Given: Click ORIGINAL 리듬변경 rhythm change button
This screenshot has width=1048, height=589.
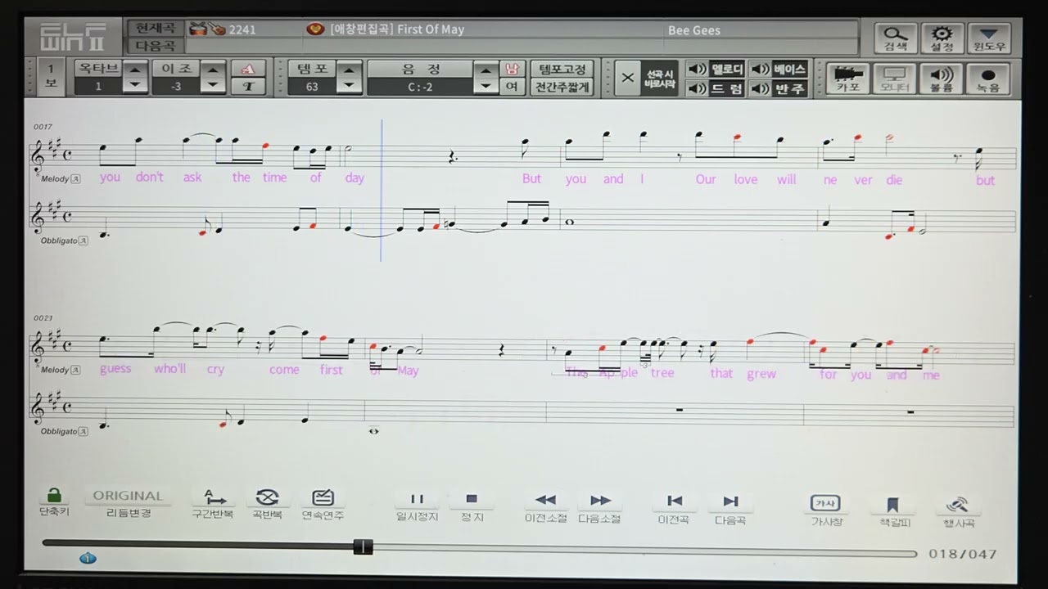Looking at the screenshot, I should coord(129,502).
